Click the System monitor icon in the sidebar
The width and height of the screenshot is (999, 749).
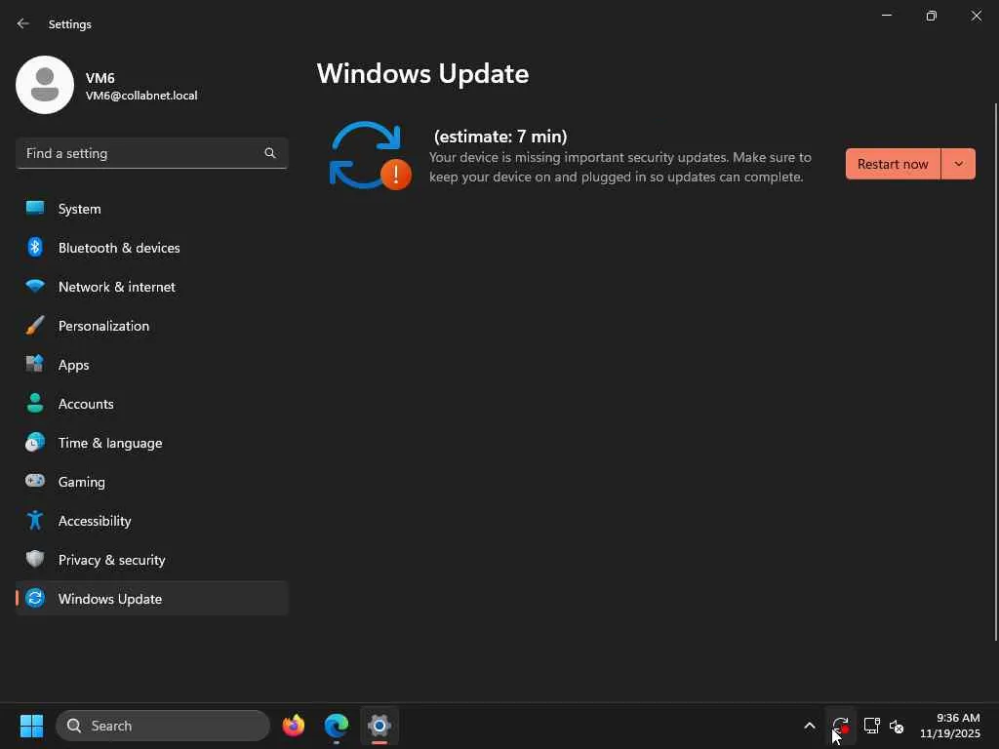[35, 209]
